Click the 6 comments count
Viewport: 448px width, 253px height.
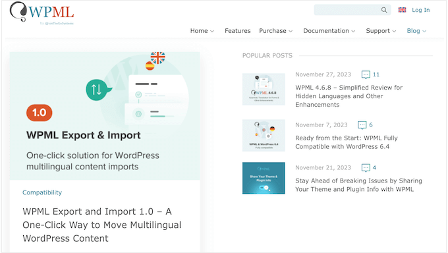click(x=371, y=125)
